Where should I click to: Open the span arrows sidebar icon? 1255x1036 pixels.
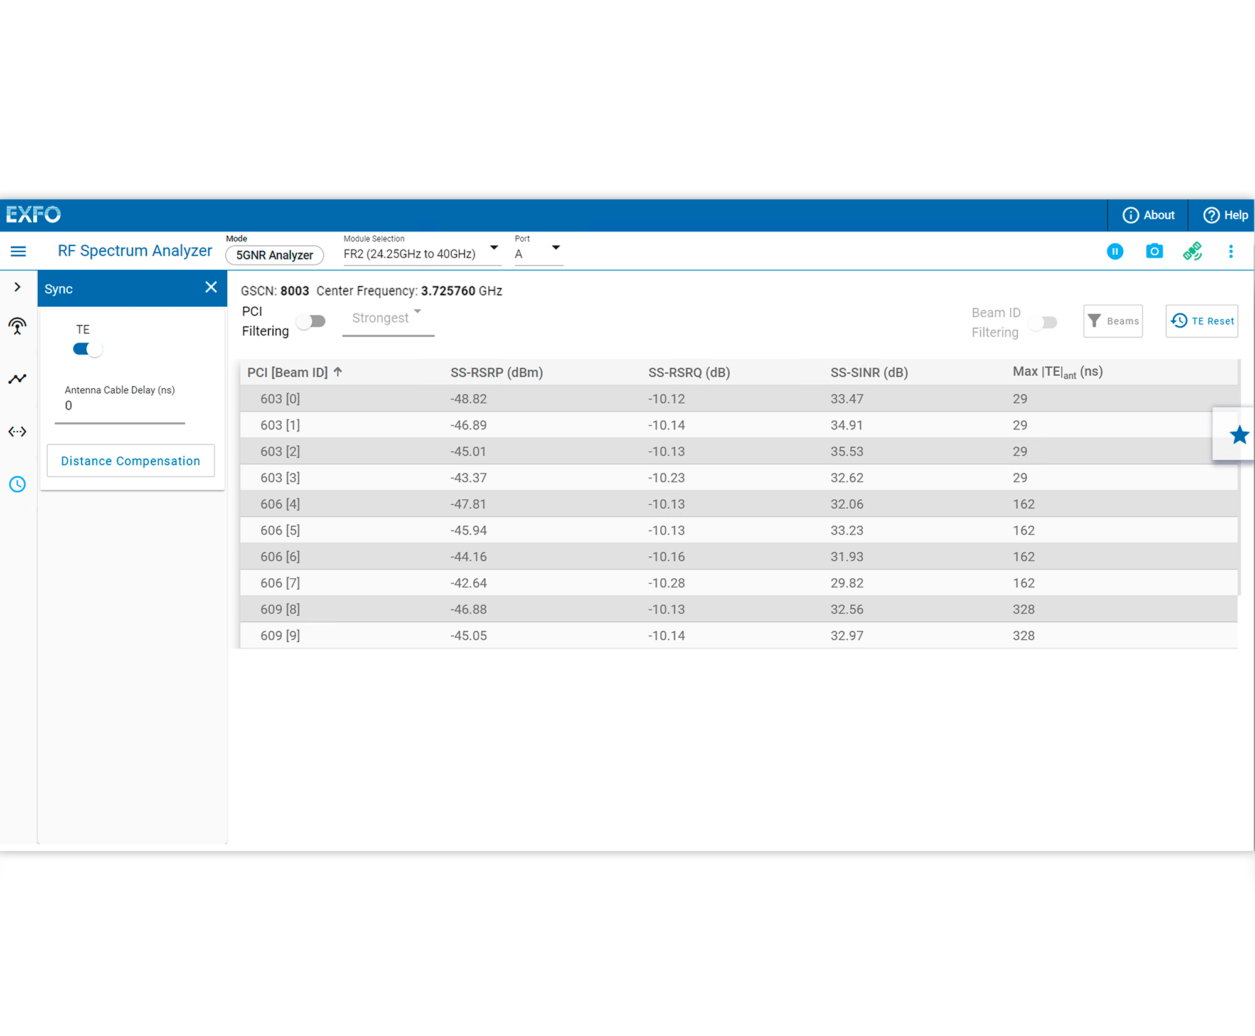tap(18, 431)
